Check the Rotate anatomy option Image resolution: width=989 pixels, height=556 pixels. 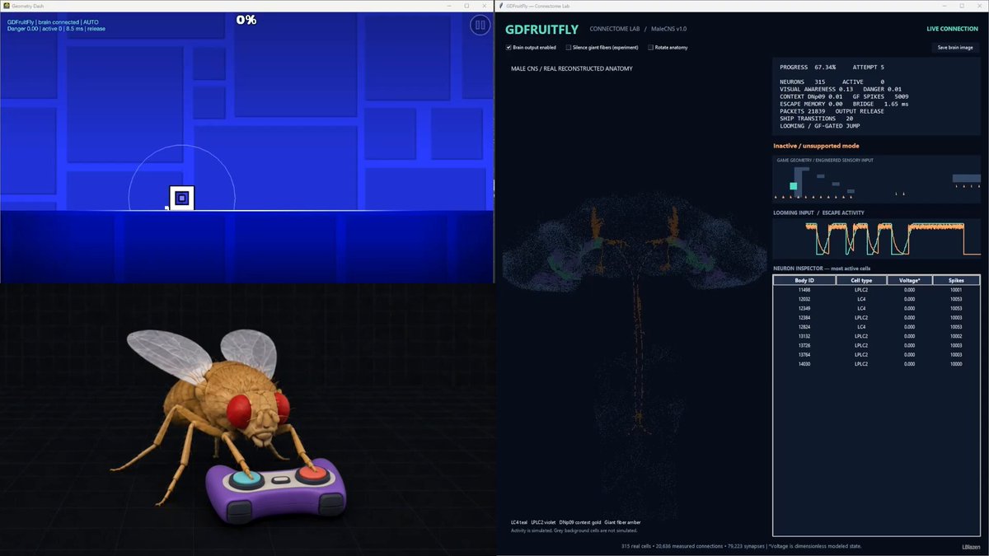point(650,48)
